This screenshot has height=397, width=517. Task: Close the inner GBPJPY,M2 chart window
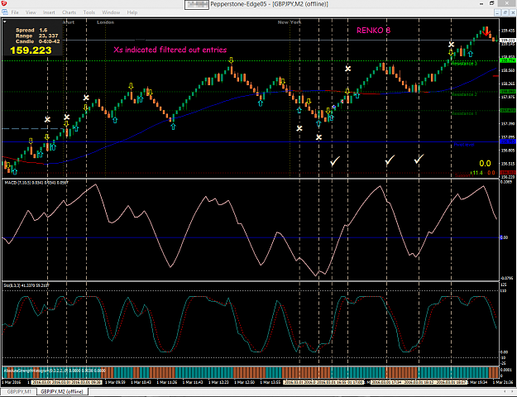tap(512, 12)
